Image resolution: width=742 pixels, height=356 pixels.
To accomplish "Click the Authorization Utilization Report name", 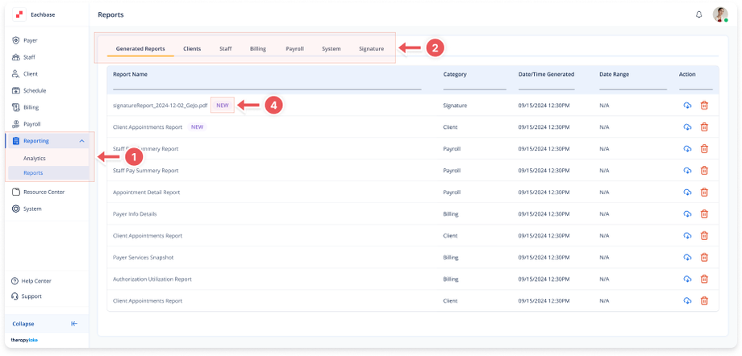I will [152, 279].
